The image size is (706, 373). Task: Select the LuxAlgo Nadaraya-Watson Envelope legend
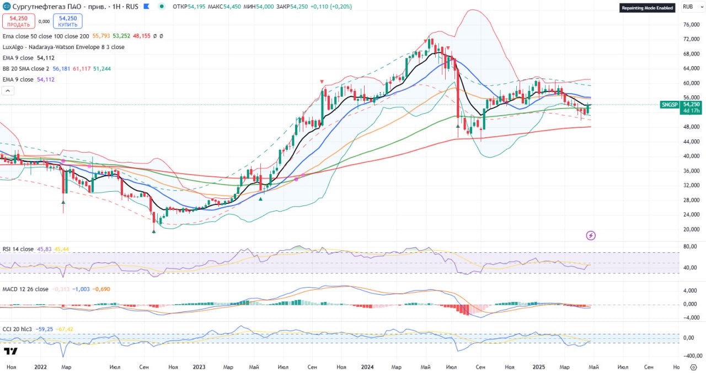63,47
